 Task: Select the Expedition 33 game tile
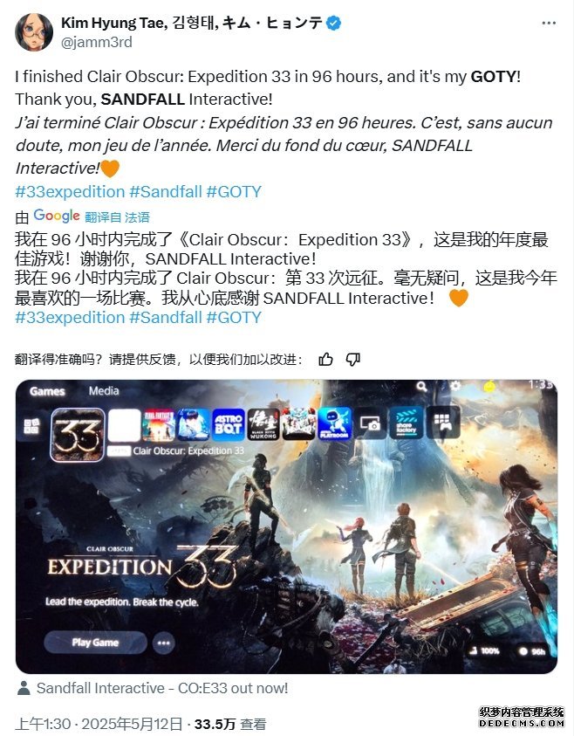[78, 435]
